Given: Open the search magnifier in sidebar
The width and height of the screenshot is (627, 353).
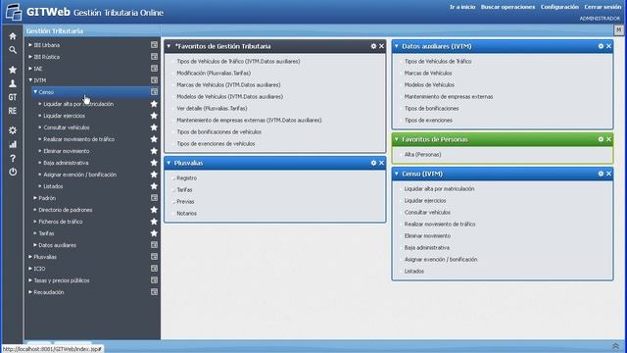Looking at the screenshot, I should (x=13, y=50).
